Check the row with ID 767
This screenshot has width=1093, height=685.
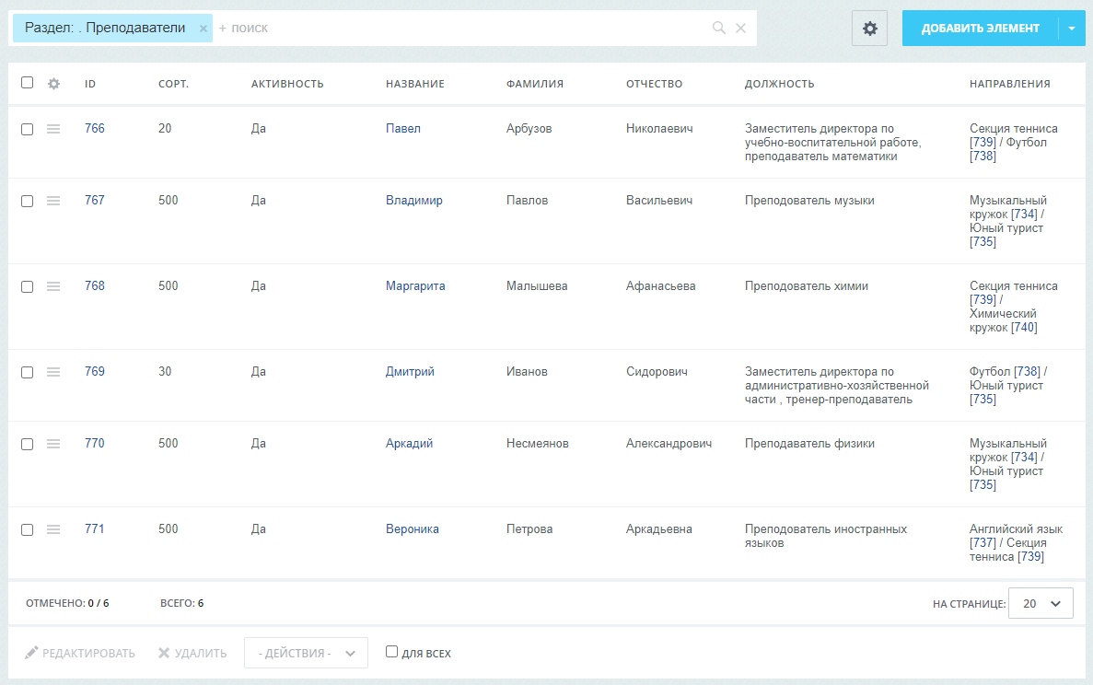28,201
